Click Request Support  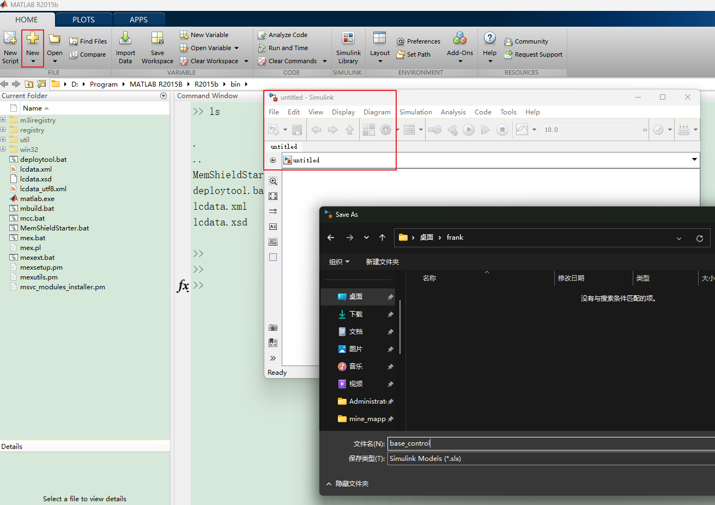click(534, 54)
